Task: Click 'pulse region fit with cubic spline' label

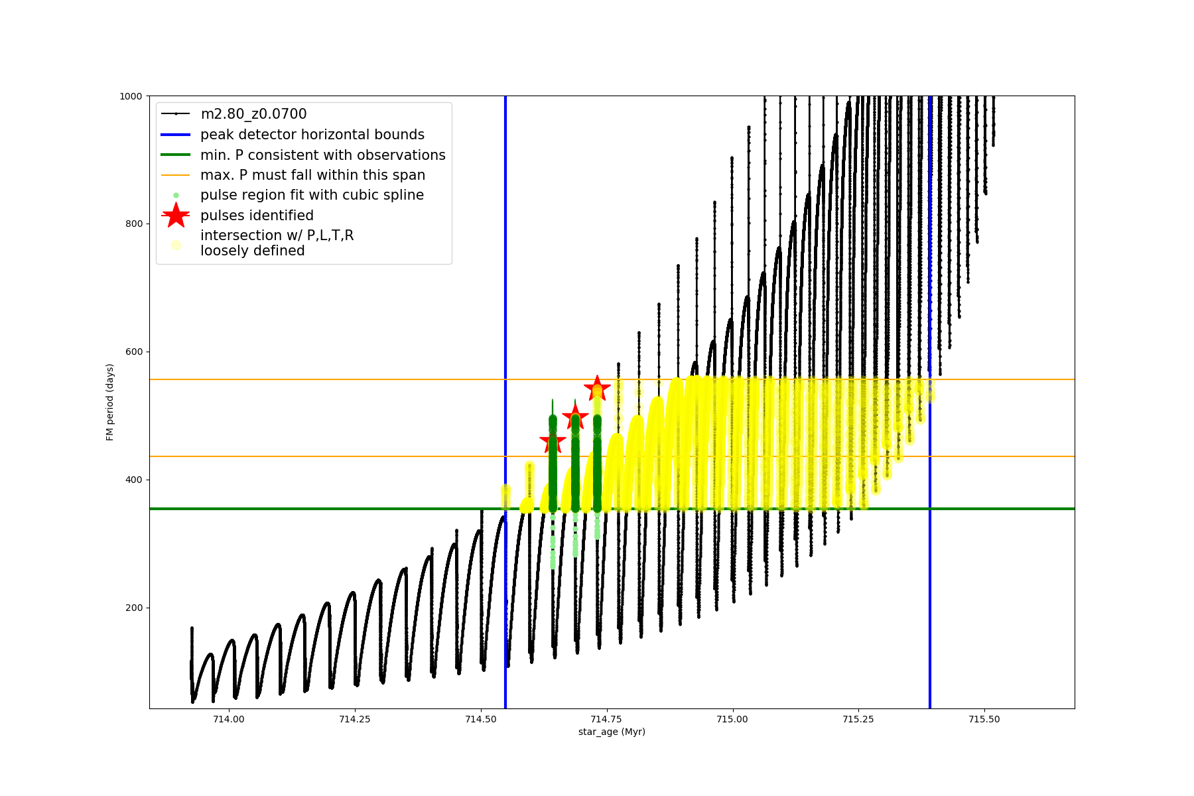Action: pos(312,195)
